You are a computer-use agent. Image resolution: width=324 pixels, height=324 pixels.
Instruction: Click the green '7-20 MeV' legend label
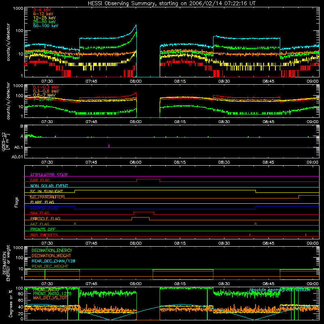(43, 99)
